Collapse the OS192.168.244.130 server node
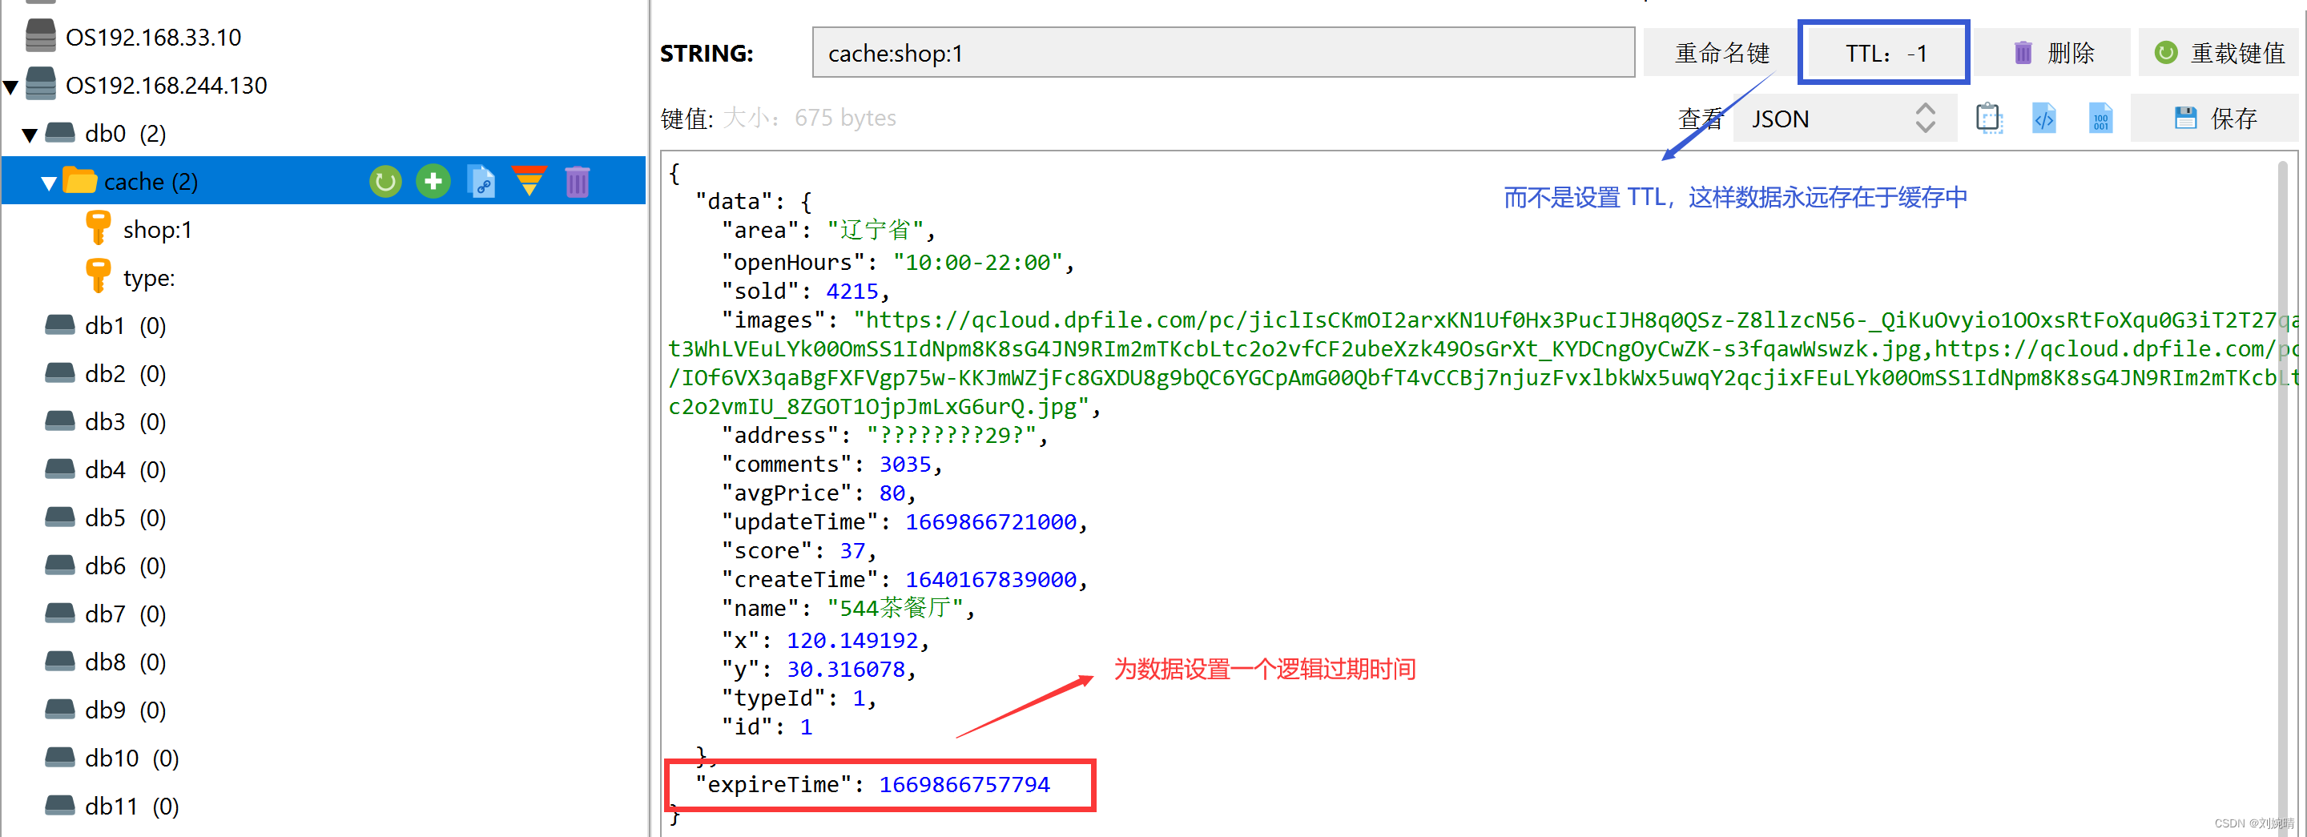This screenshot has width=2307, height=837. click(10, 87)
